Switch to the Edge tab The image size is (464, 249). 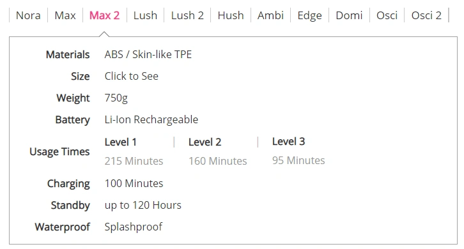[x=309, y=15]
